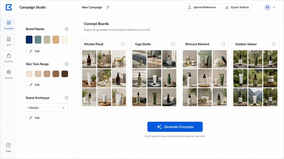Image resolution: width=284 pixels, height=159 pixels.
Task: Open the first Kitchen Ritual thumbnail
Action: point(89,59)
